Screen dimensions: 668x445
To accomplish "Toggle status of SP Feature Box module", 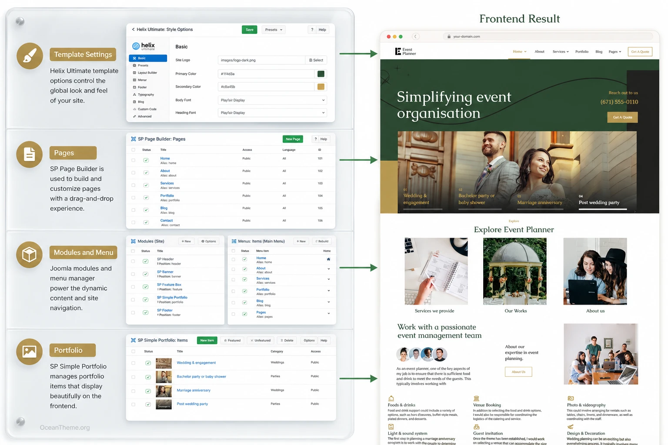I will pos(146,287).
